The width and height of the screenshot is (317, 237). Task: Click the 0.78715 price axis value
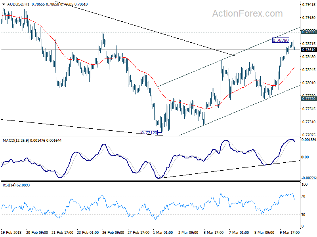[309, 44]
